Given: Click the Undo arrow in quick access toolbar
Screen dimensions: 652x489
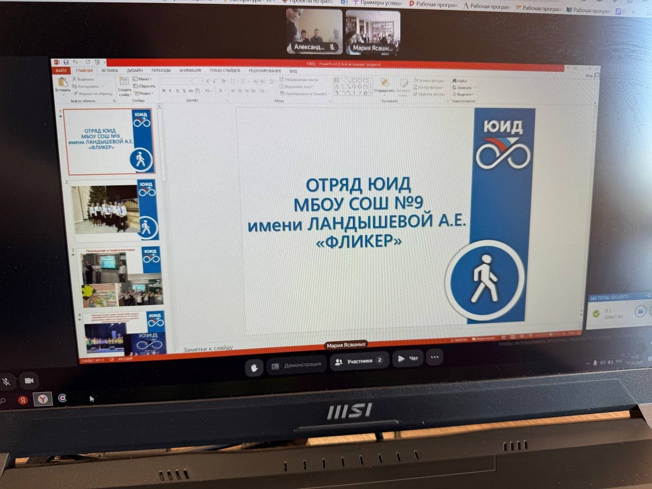Looking at the screenshot, I should [75, 62].
